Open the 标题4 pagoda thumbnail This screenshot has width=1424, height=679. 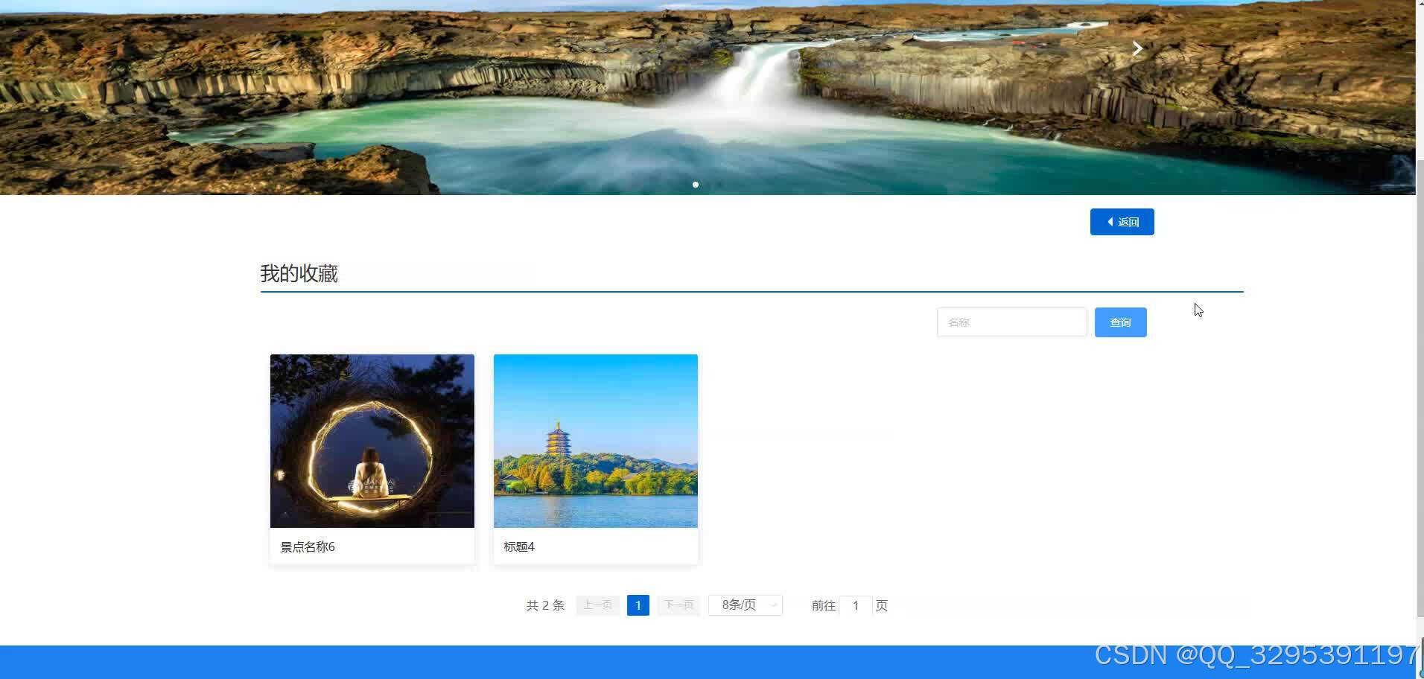[x=596, y=441]
